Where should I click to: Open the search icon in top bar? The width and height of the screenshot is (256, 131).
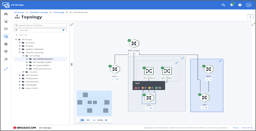(x=223, y=5)
